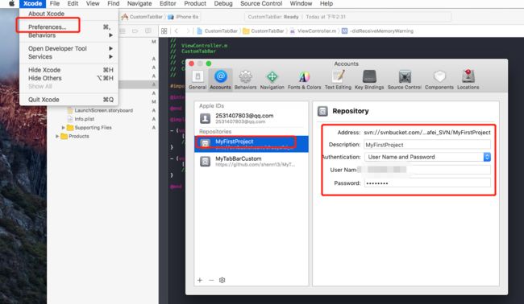The image size is (524, 304).
Task: Open the View menu
Action: coord(93,4)
